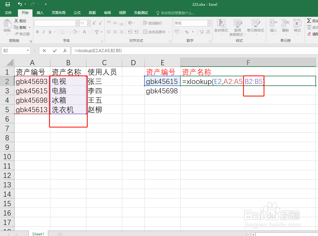Open the Name Box dropdown arrow
This screenshot has height=236, width=318.
coord(27,50)
